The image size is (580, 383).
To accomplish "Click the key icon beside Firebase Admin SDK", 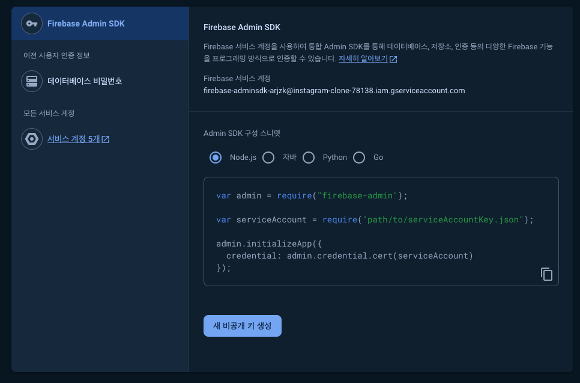I will [x=31, y=23].
